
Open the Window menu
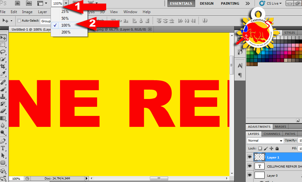(130, 12)
